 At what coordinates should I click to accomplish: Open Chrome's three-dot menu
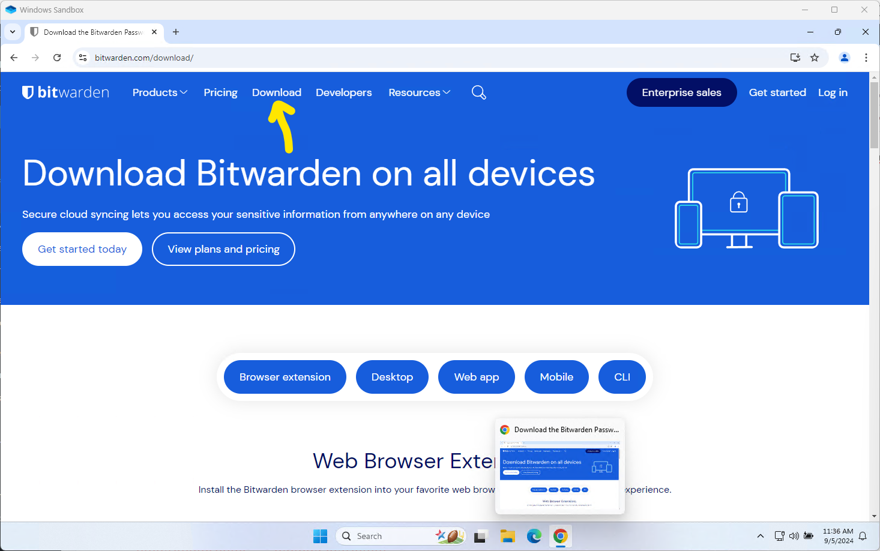(x=866, y=58)
